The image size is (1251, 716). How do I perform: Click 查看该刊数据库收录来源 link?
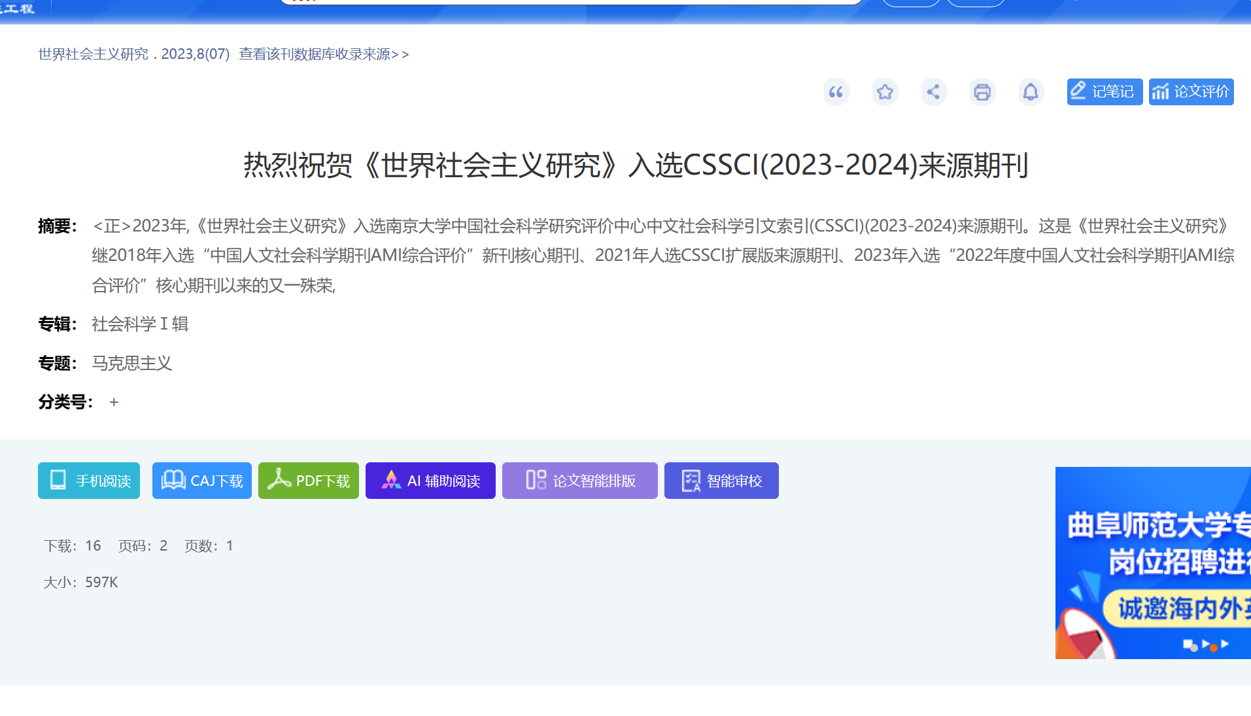(x=324, y=54)
